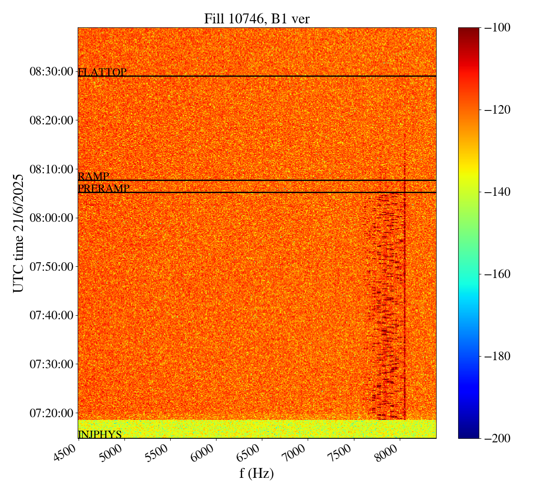Click the PRERAMP phase label

(x=104, y=189)
